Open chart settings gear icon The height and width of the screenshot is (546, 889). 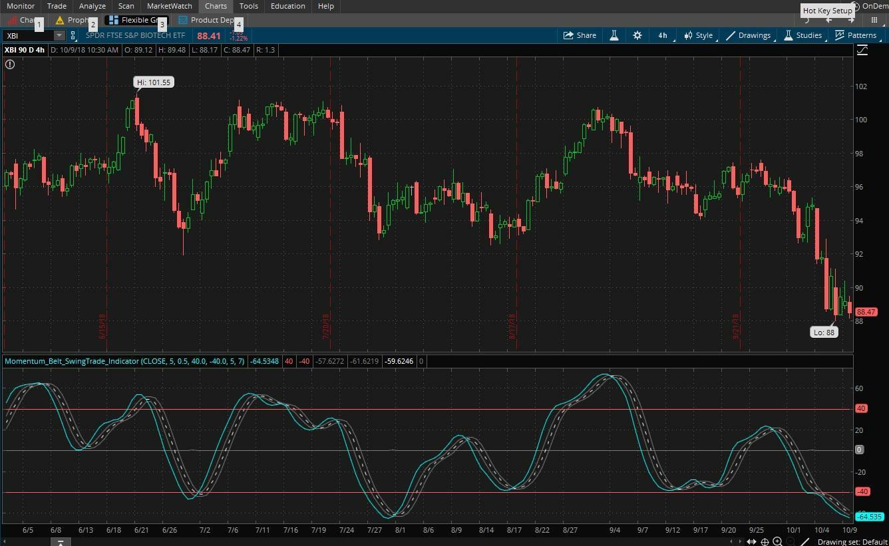pos(637,35)
